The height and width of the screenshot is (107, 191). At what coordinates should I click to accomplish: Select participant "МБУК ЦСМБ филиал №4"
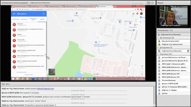tap(174, 74)
